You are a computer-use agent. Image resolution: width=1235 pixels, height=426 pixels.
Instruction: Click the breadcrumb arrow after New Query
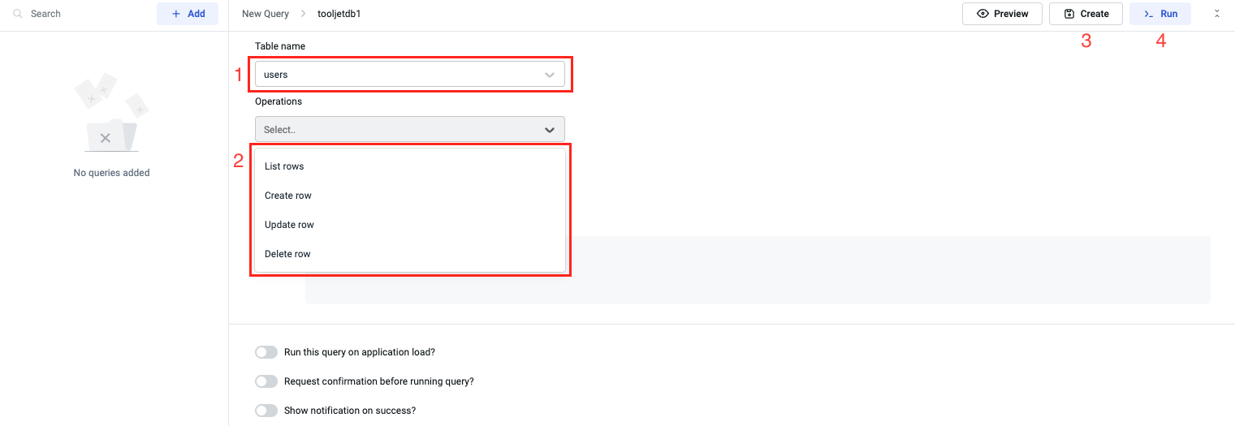click(304, 14)
